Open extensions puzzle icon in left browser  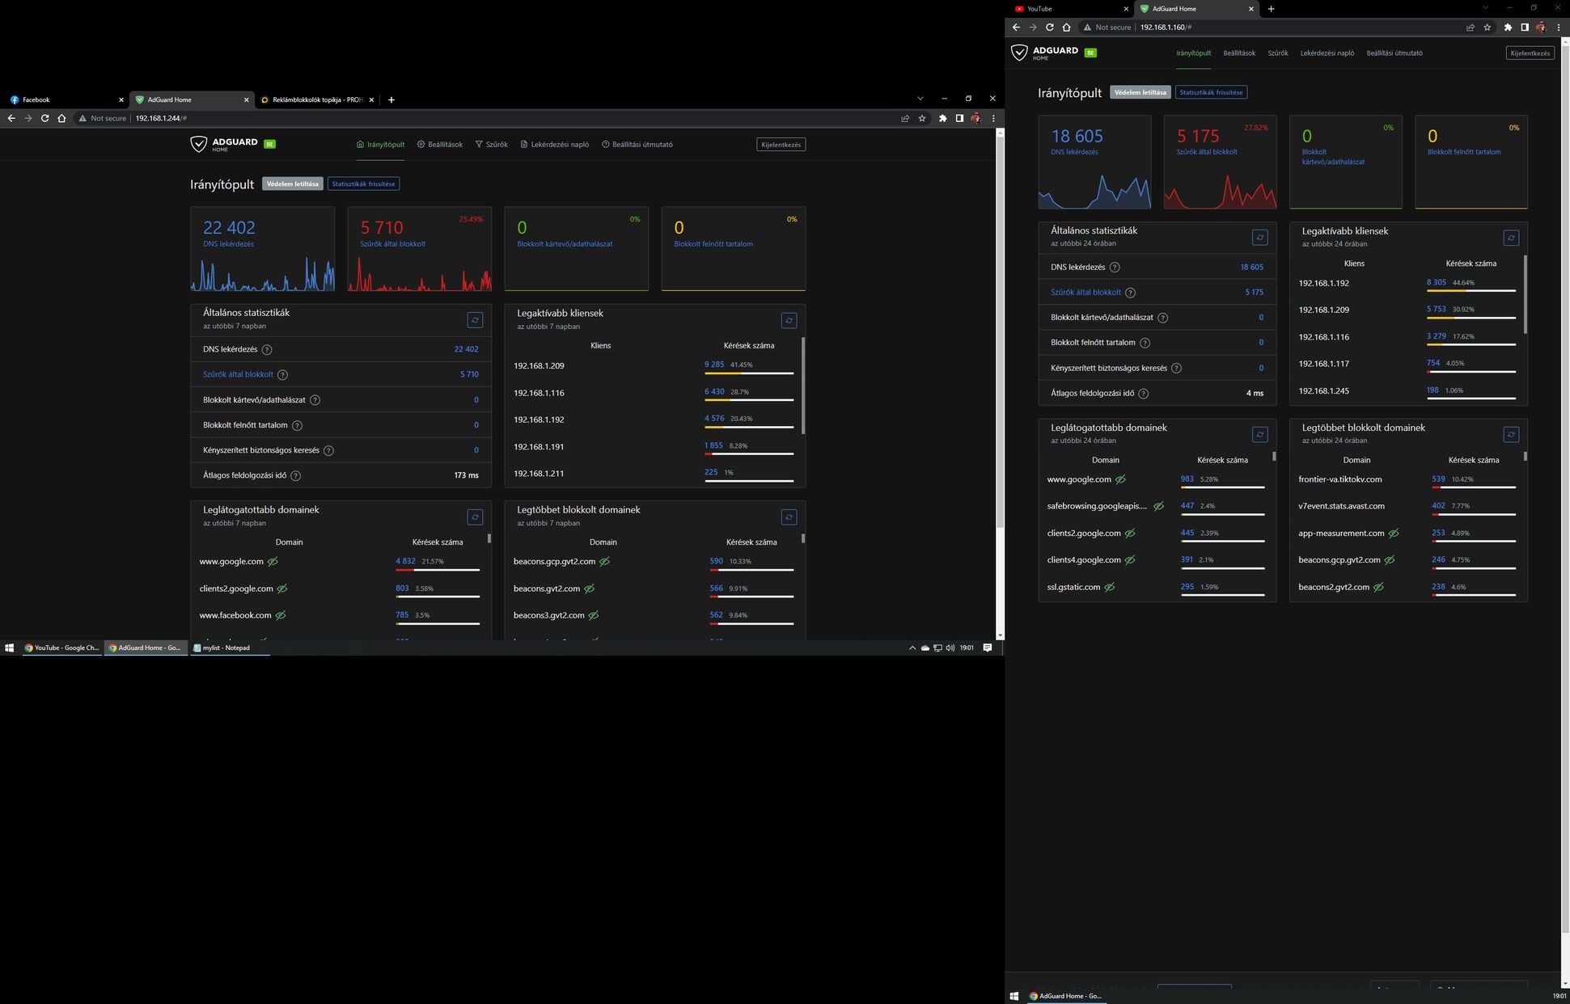point(942,118)
